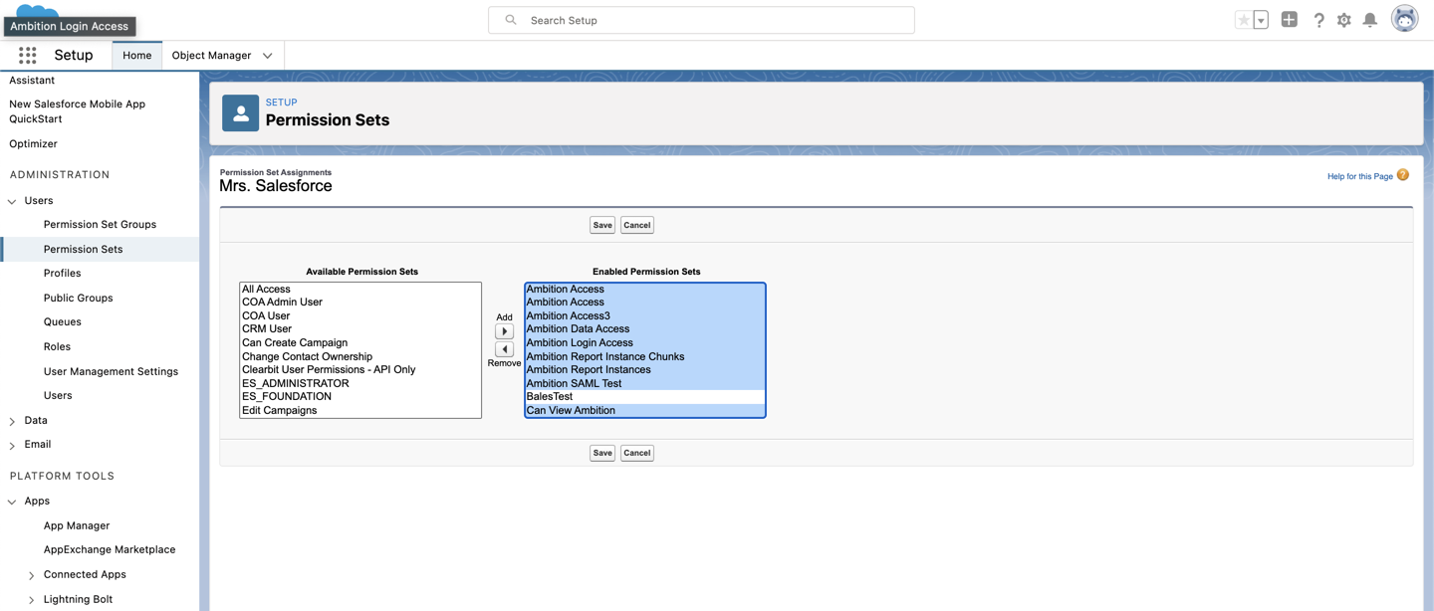
Task: Select ES_FOUNDATION permission set
Action: pos(360,397)
